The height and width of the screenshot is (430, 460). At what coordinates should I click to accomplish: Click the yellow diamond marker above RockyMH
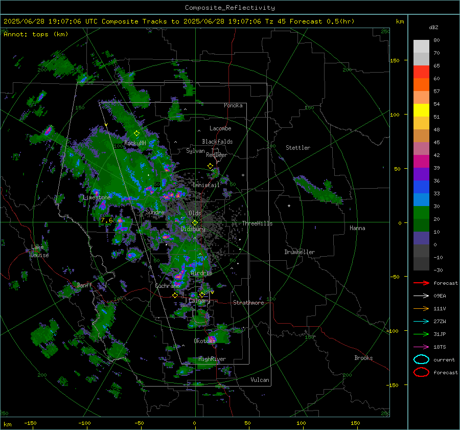[x=136, y=133]
